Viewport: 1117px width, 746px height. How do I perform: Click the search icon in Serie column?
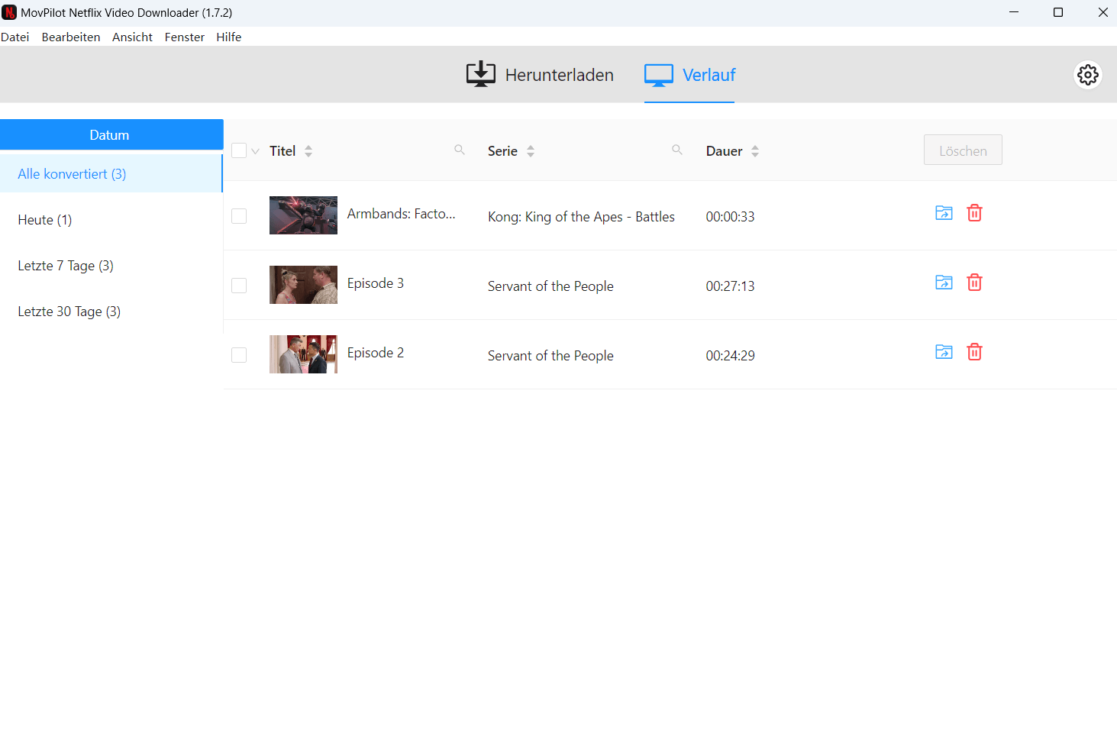[677, 150]
